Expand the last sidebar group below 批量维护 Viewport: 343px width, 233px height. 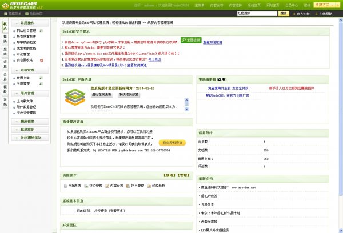(30, 138)
